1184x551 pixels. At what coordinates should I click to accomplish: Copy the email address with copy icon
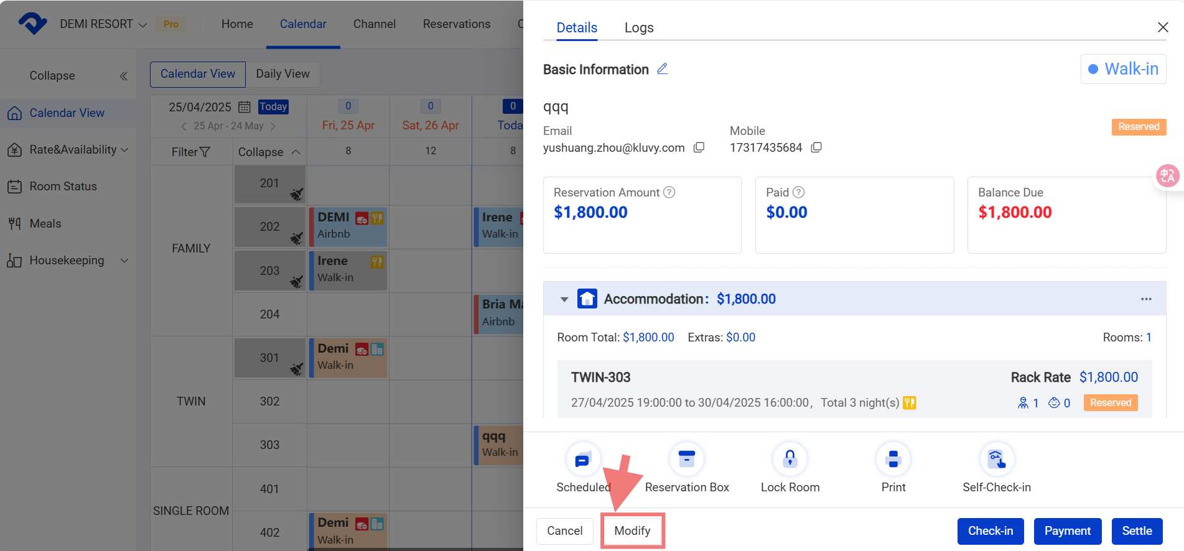[699, 147]
